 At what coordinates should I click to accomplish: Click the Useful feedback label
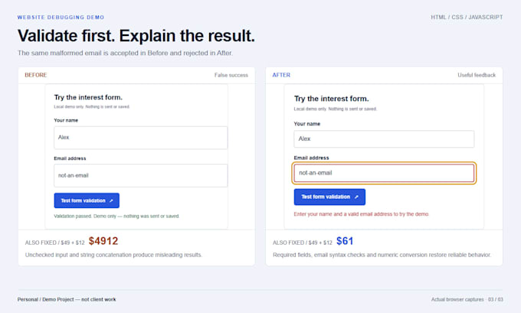click(x=477, y=75)
